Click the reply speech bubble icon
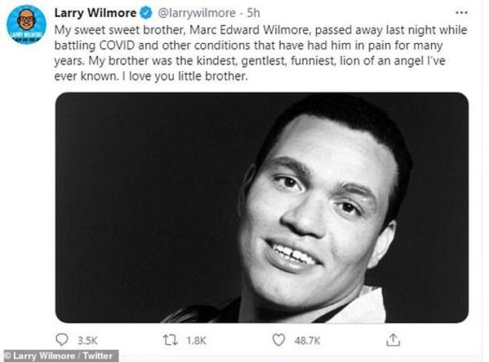The height and width of the screenshot is (362, 489). [x=61, y=340]
